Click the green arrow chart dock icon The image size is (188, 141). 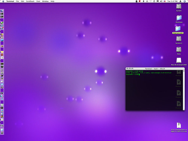click(x=2, y=23)
